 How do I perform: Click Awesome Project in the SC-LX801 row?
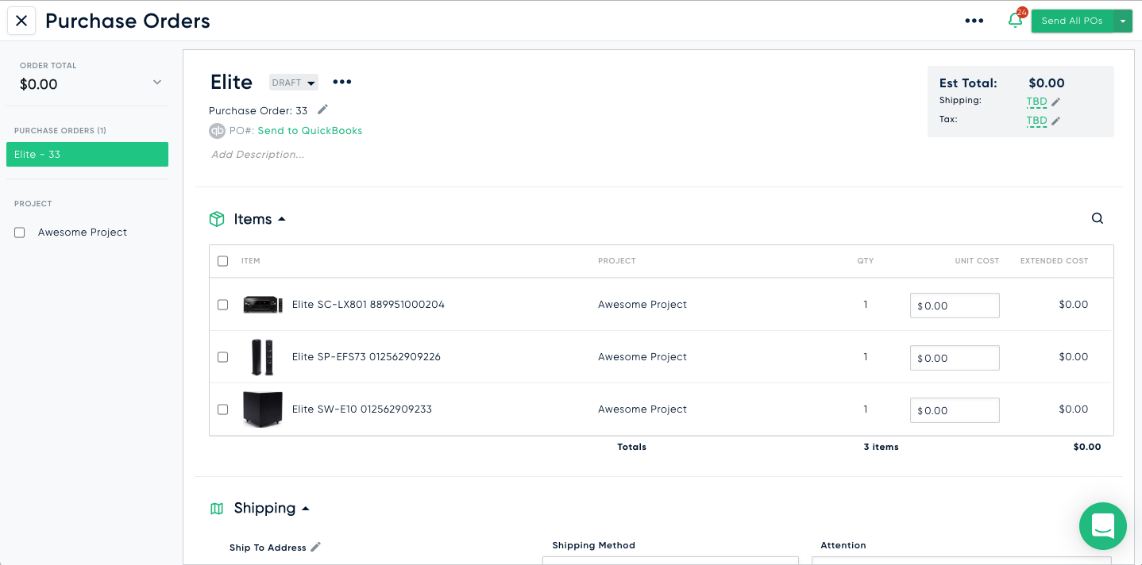coord(642,305)
